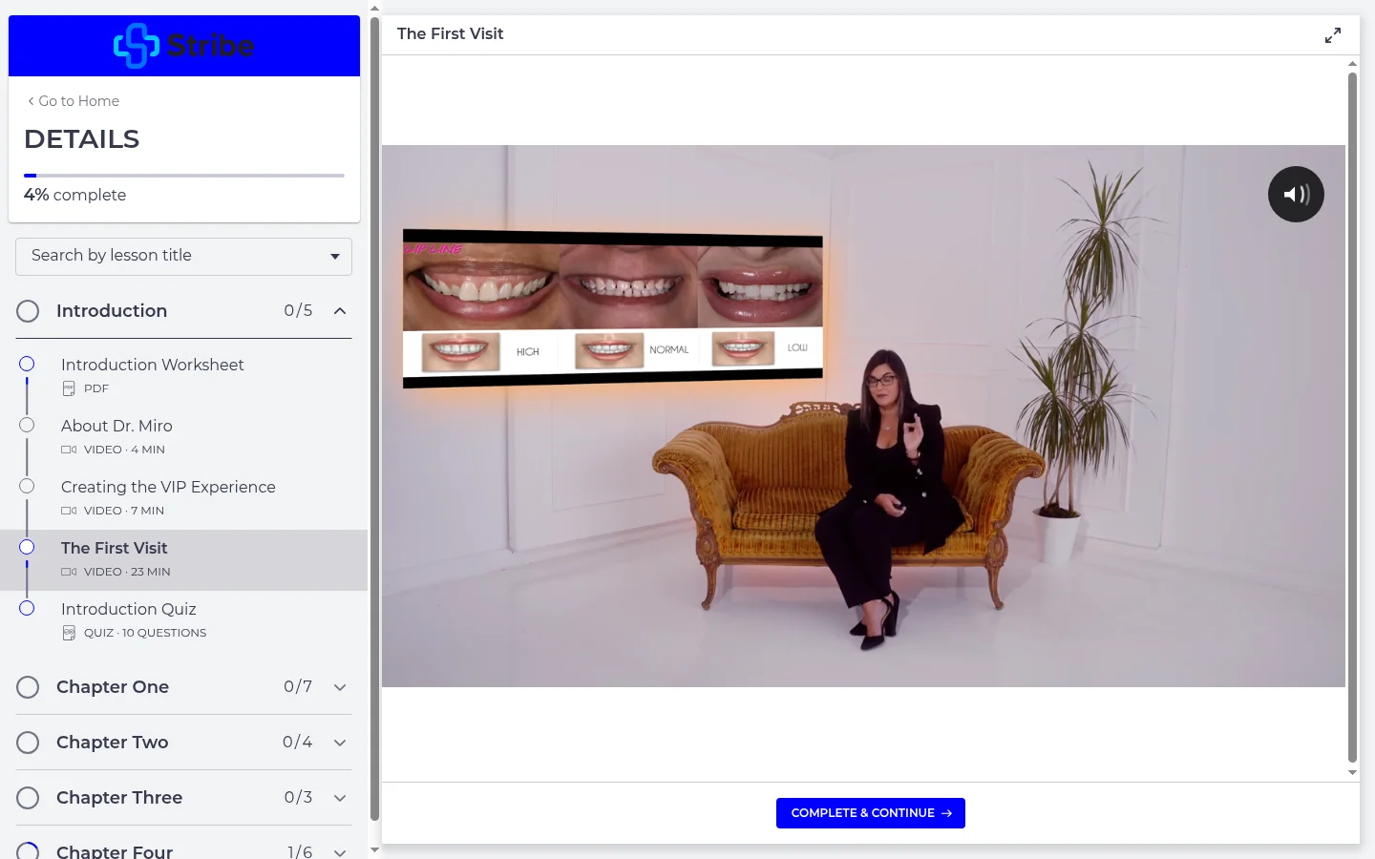Collapse the Introduction chapter chevron
This screenshot has width=1375, height=859.
pyautogui.click(x=340, y=311)
